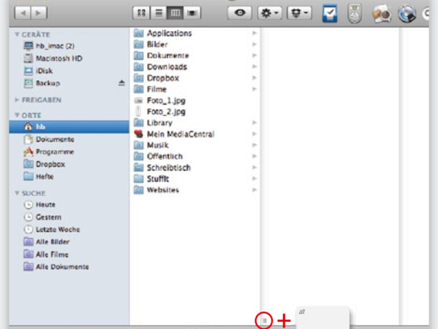Collapse the GERÄTE sidebar section

click(x=17, y=34)
